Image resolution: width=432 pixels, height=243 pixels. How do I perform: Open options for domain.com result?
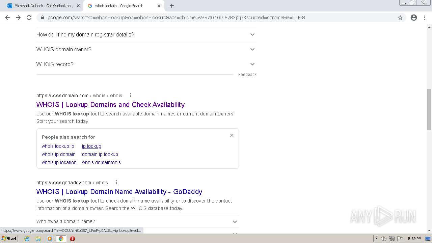pyautogui.click(x=131, y=95)
